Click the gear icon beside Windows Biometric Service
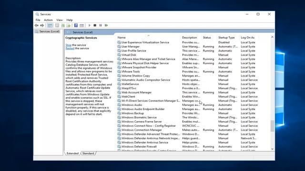Screen dimensions: 305x171 tap(119, 117)
